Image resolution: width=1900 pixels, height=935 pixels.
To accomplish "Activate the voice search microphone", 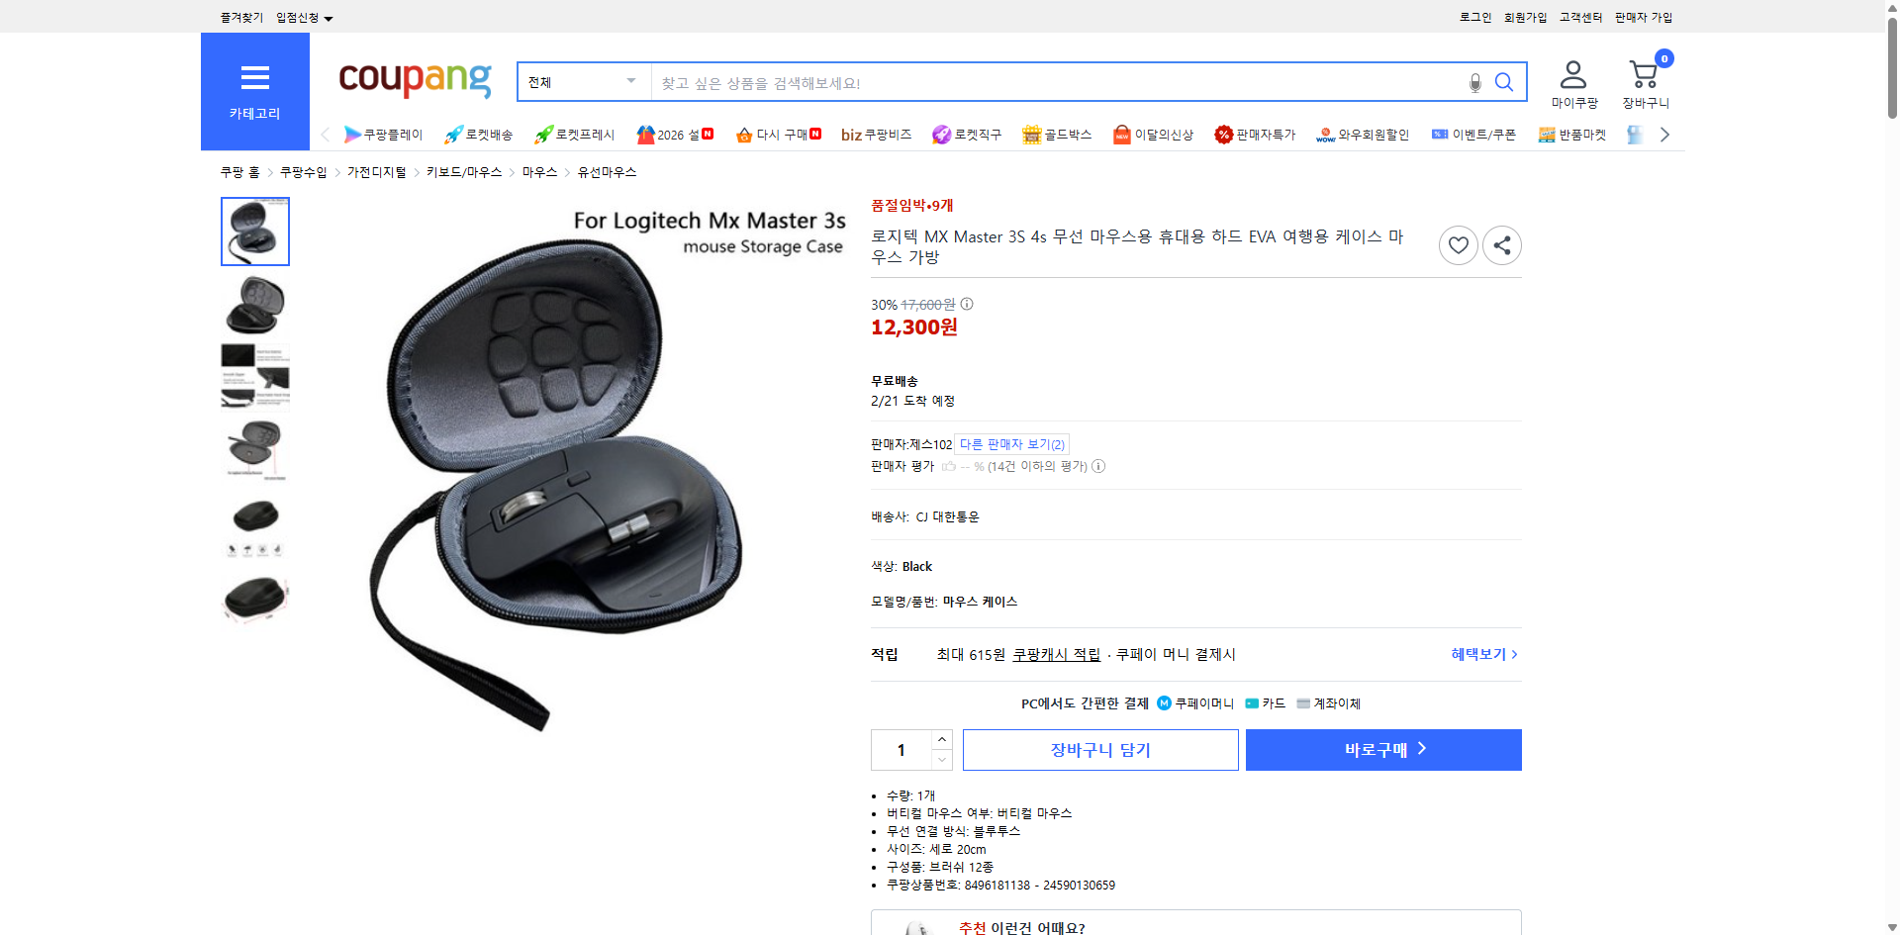I will [x=1474, y=83].
